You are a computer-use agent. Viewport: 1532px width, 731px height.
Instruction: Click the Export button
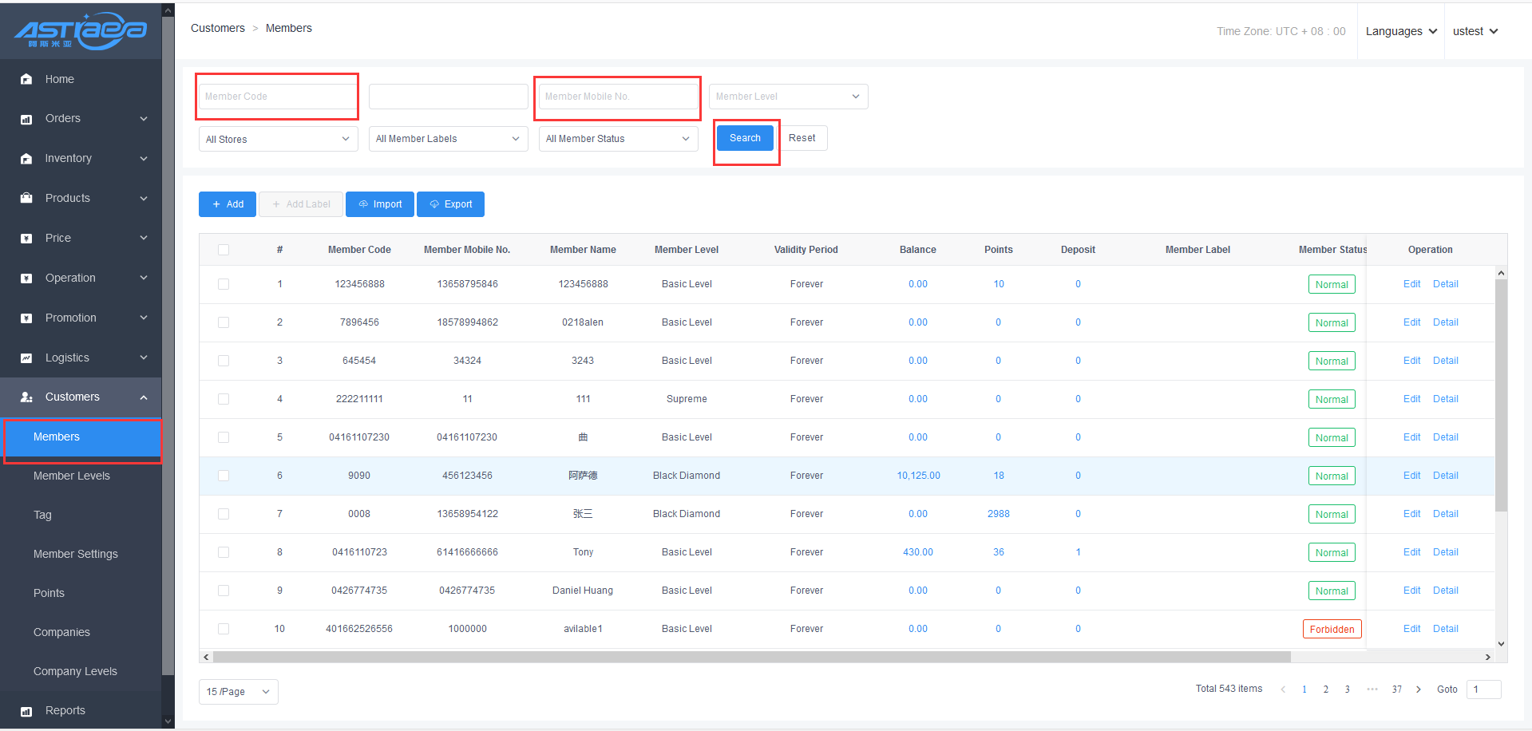coord(450,204)
